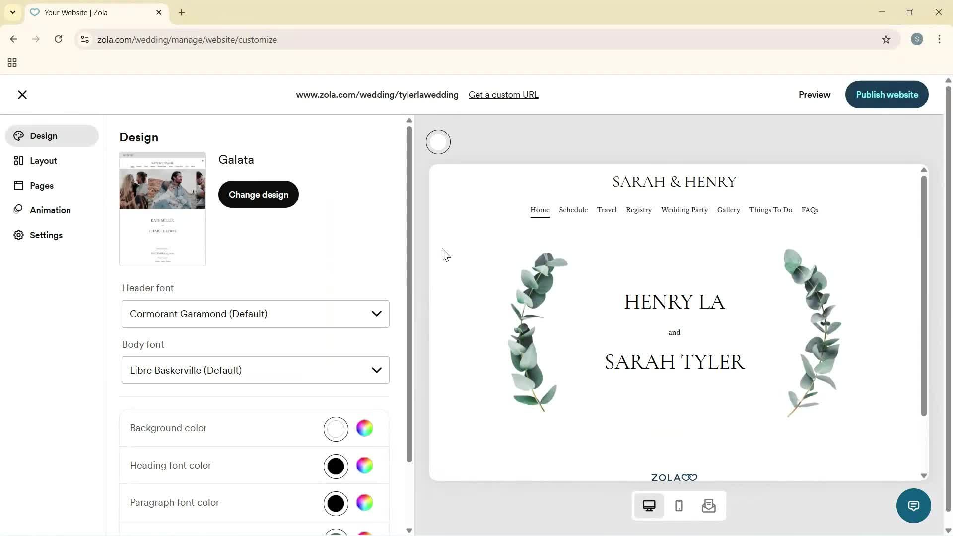The image size is (953, 536).
Task: Open the Pages section
Action: [42, 185]
